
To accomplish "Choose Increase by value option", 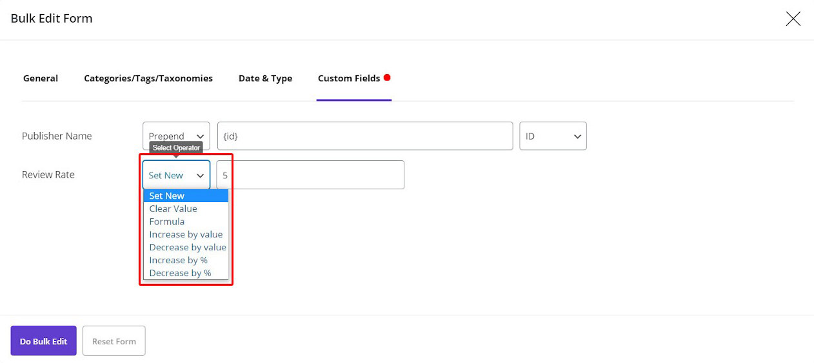I will click(186, 234).
